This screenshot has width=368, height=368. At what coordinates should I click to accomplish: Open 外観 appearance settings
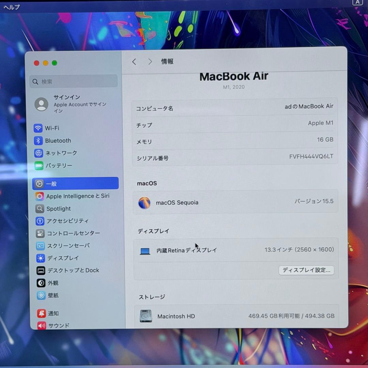[x=53, y=283]
